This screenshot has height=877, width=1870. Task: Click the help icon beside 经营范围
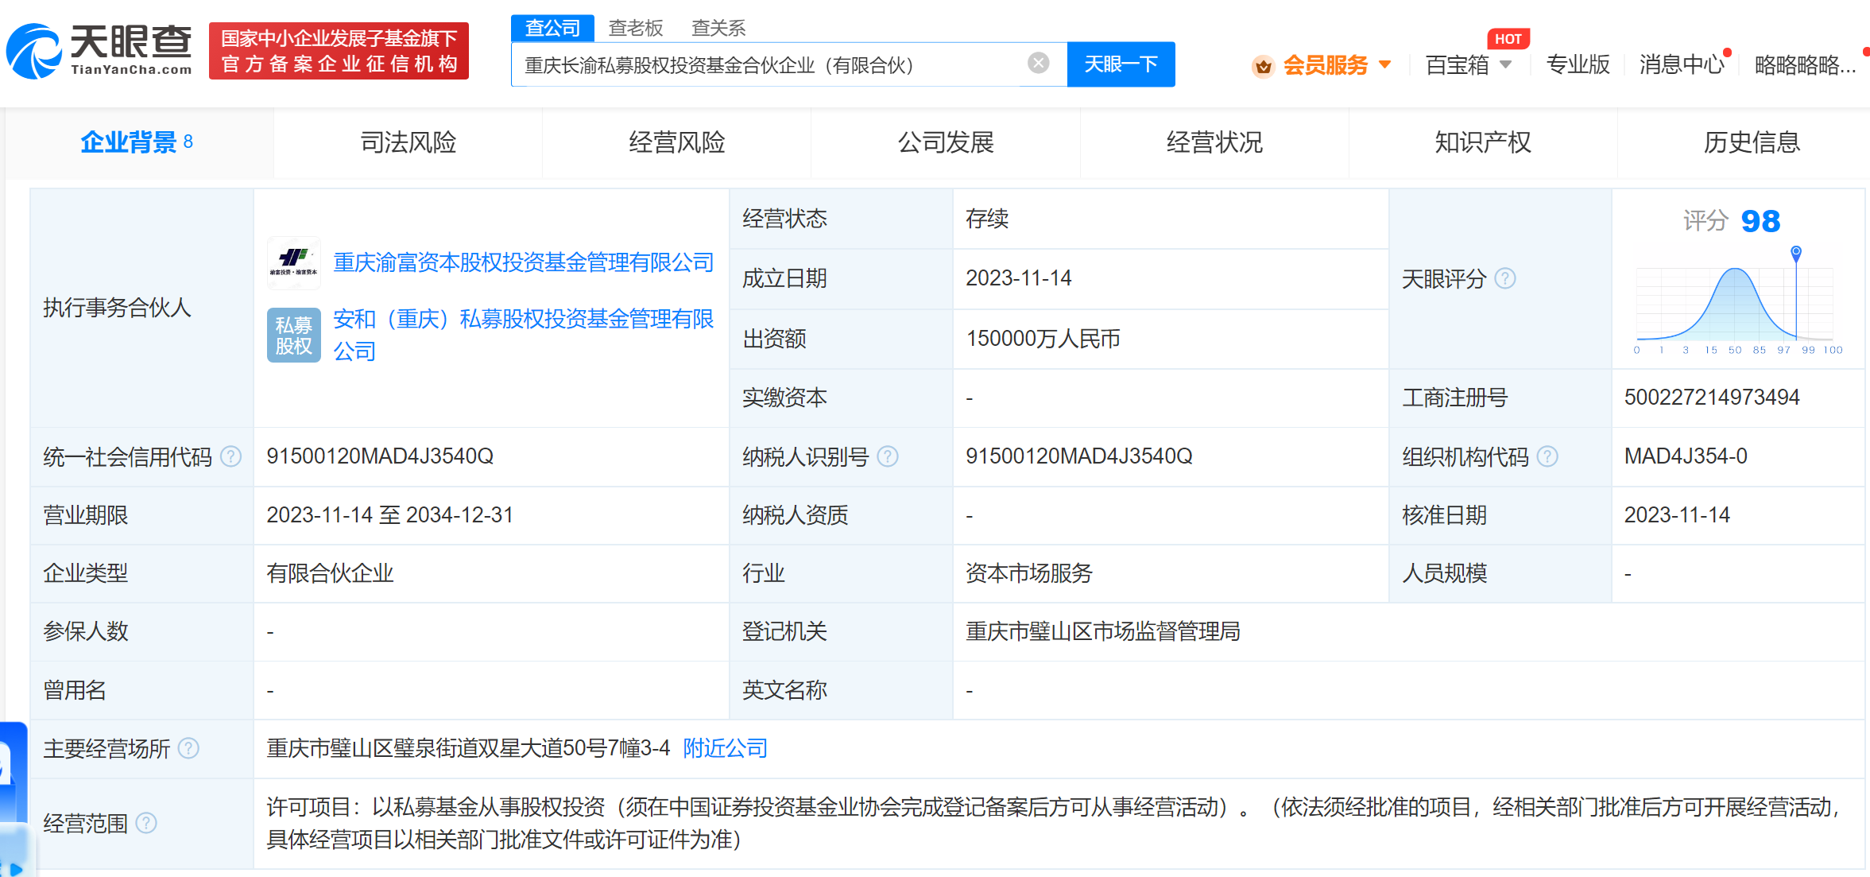click(x=146, y=823)
